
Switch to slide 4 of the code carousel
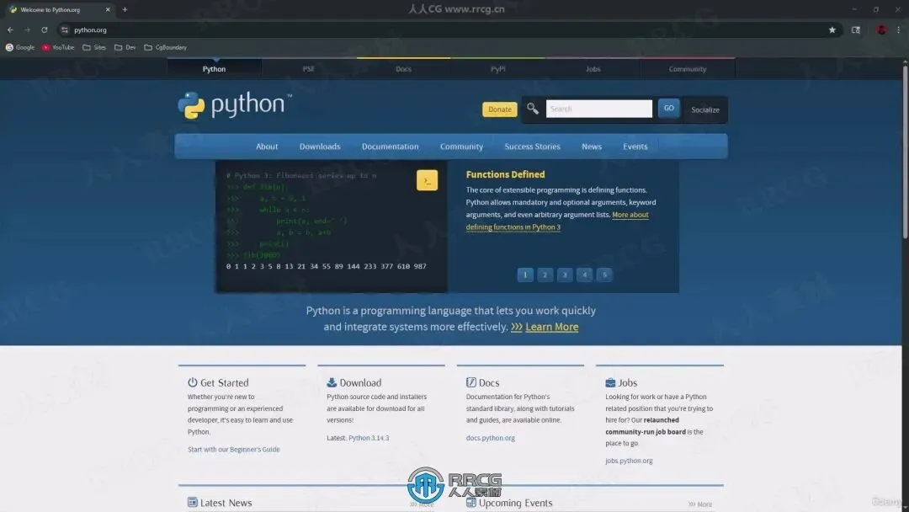584,275
